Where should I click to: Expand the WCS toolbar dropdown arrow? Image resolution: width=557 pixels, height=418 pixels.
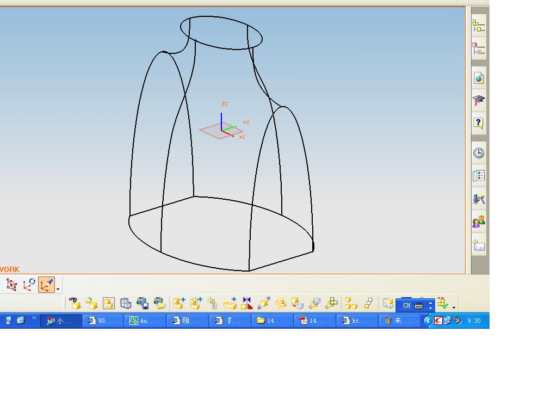coord(58,289)
